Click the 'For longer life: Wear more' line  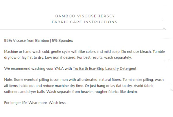point(35,103)
